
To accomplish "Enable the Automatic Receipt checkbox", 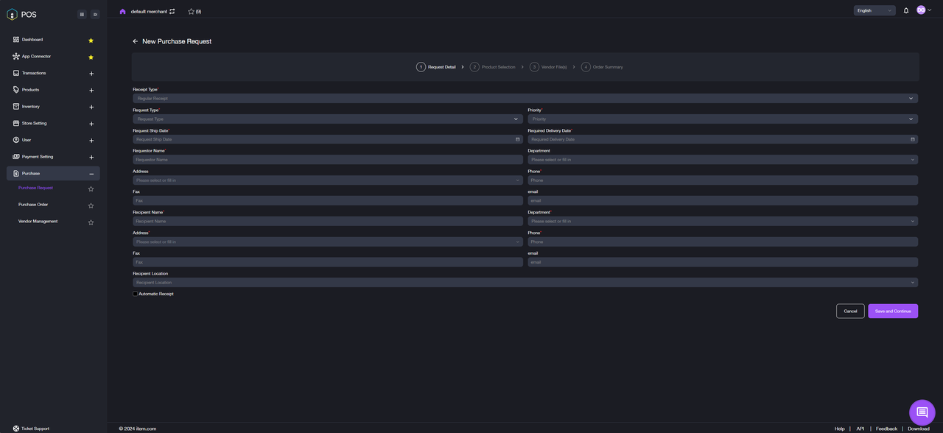I will tap(136, 294).
